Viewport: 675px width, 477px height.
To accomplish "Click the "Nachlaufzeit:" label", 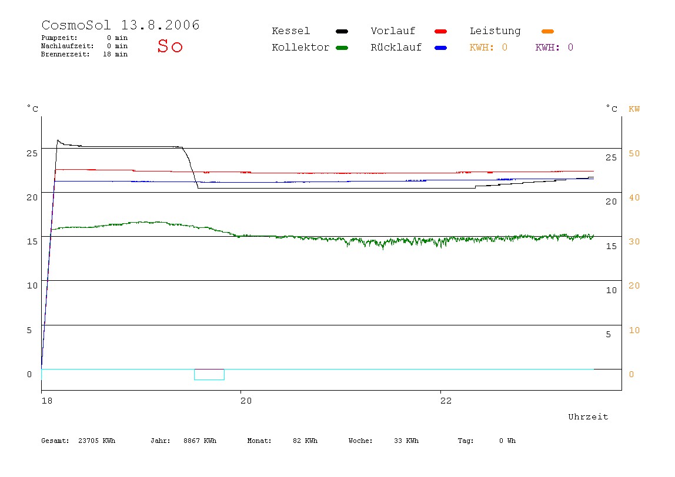I will pos(68,46).
